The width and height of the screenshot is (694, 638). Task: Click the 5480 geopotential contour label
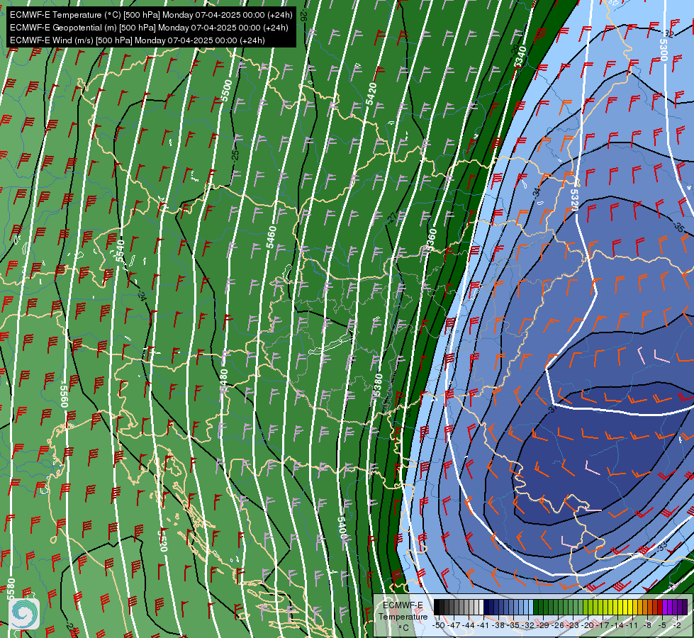click(x=224, y=381)
